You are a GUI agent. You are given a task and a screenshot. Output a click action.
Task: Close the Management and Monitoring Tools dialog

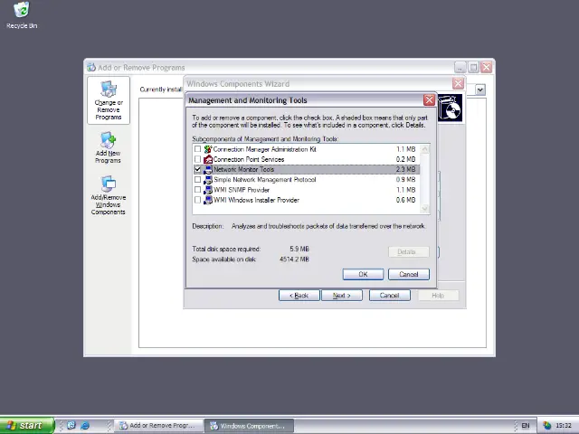[x=429, y=100]
